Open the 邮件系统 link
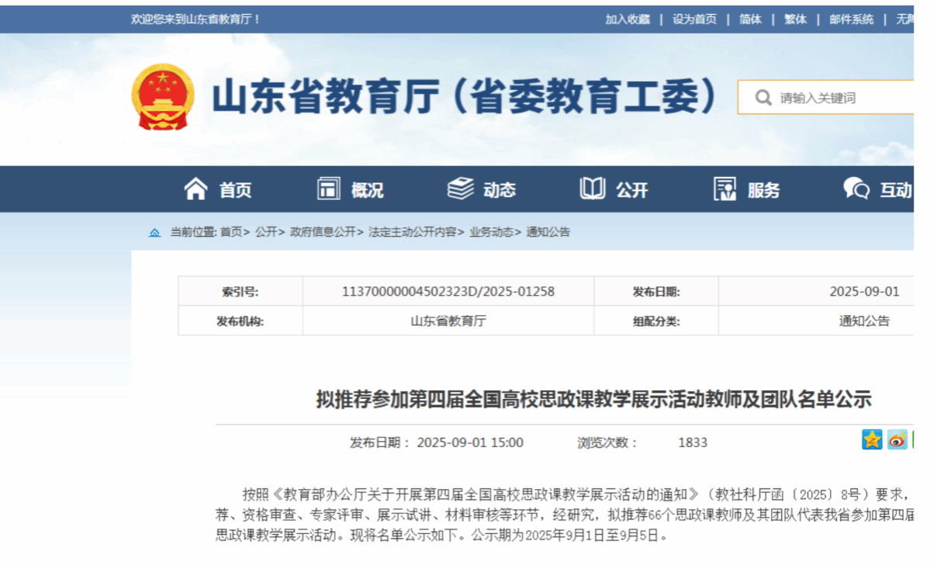Viewport: 937px width, 562px height. [851, 19]
